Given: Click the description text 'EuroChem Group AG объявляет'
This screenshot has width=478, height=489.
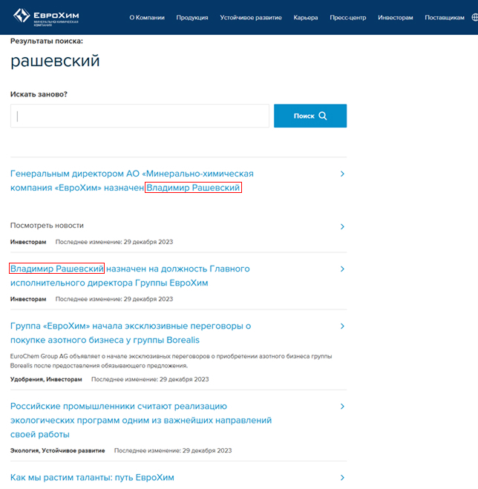Looking at the screenshot, I should (x=171, y=361).
